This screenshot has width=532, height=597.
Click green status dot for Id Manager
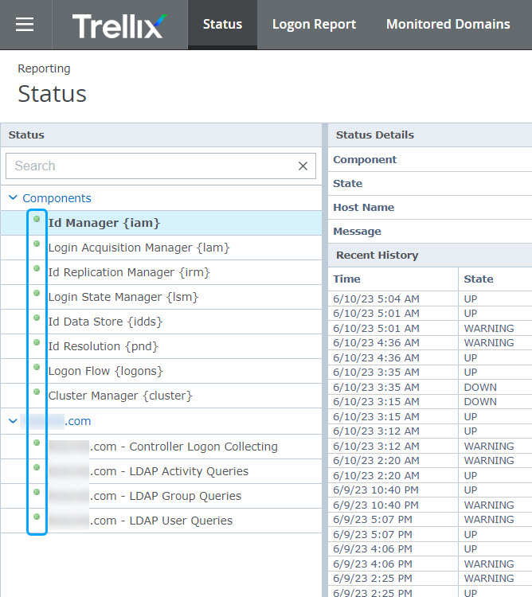click(x=37, y=219)
